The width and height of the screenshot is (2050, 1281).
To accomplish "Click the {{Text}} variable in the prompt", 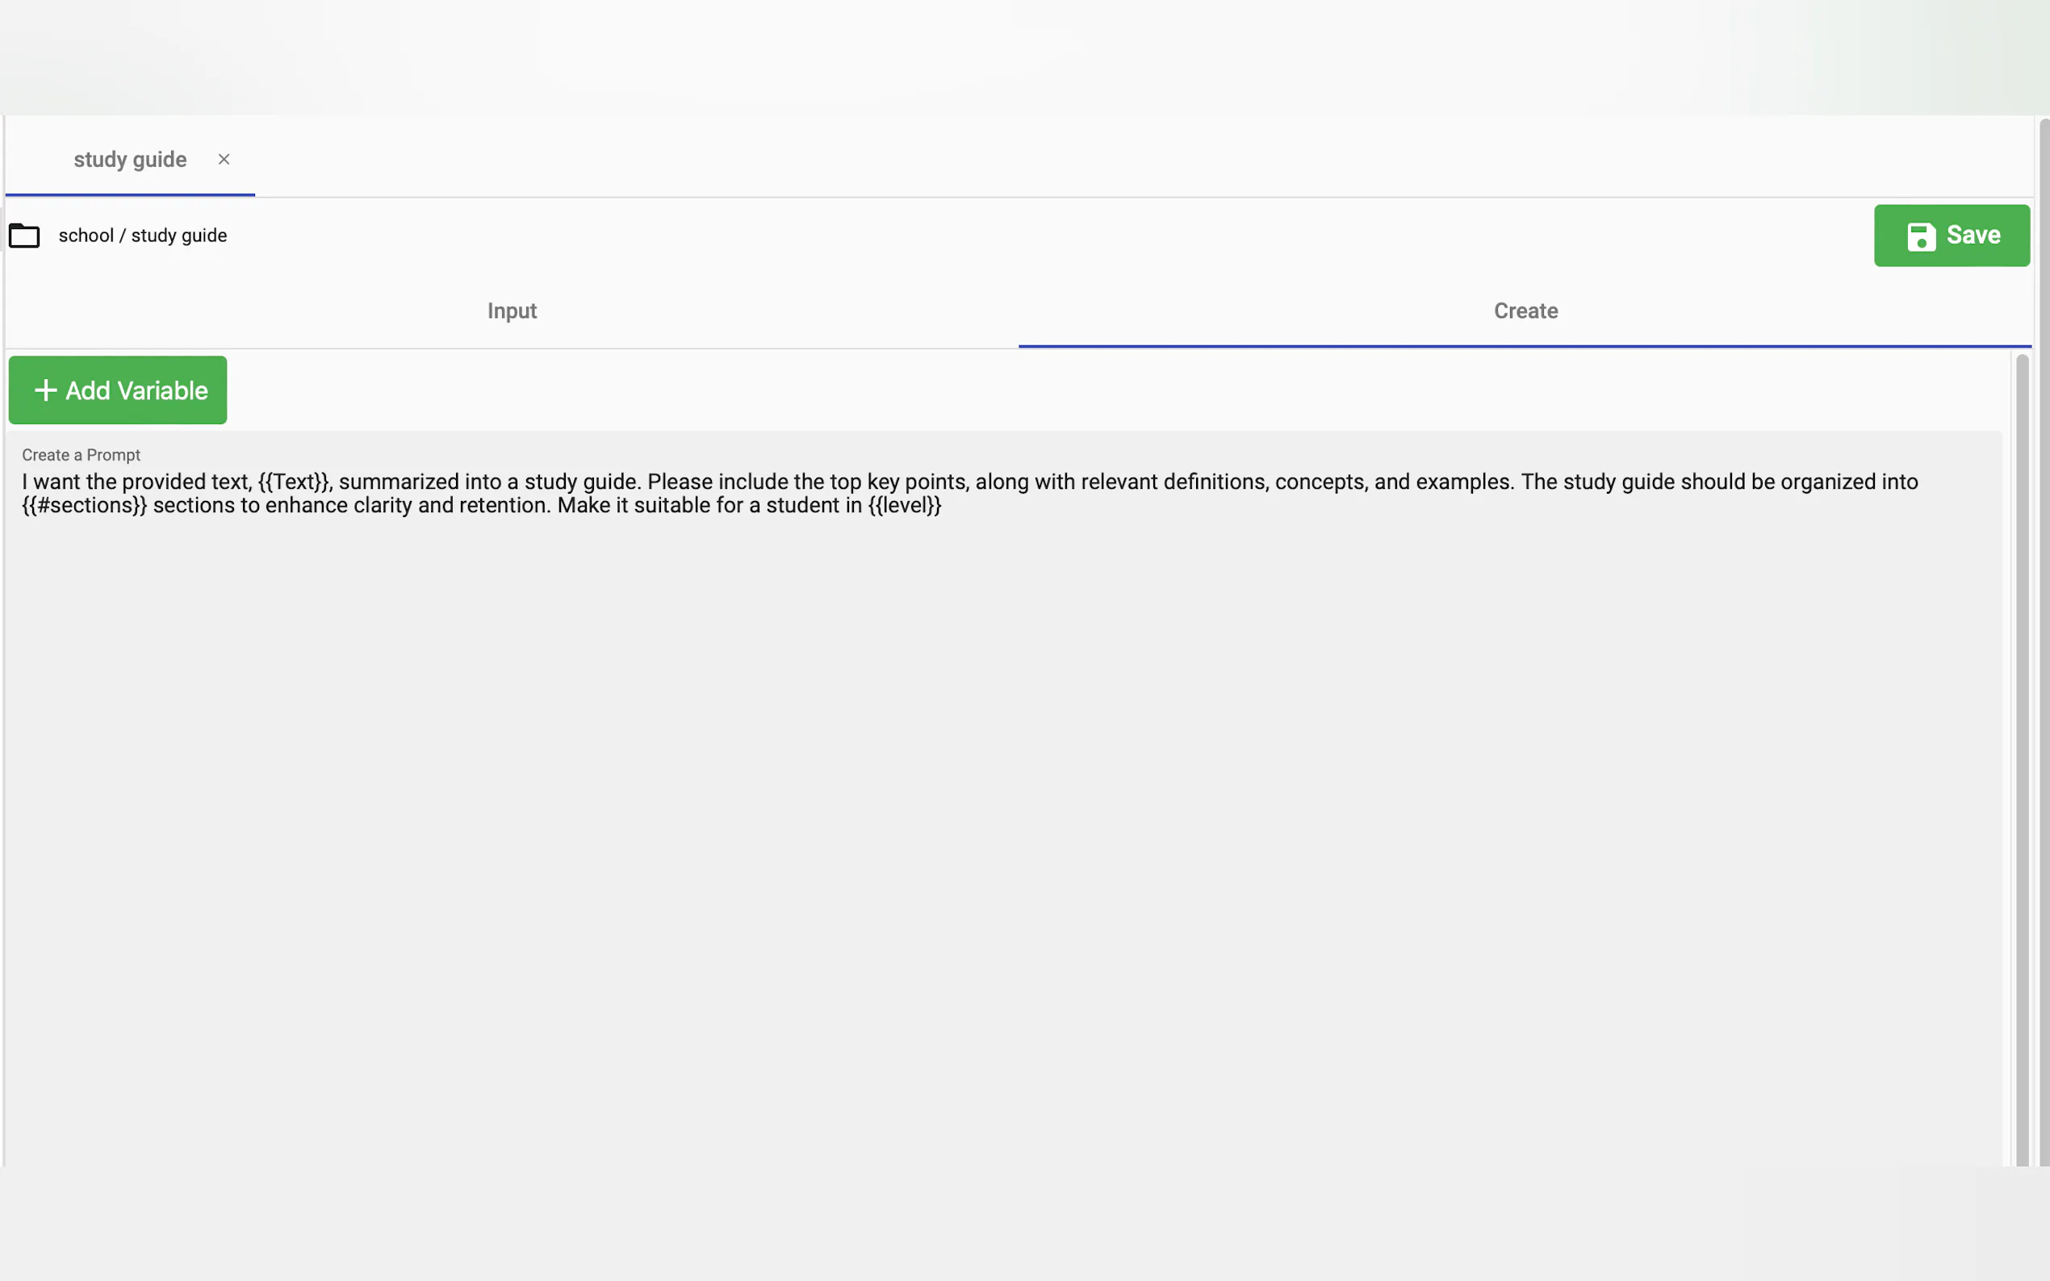I will (294, 482).
